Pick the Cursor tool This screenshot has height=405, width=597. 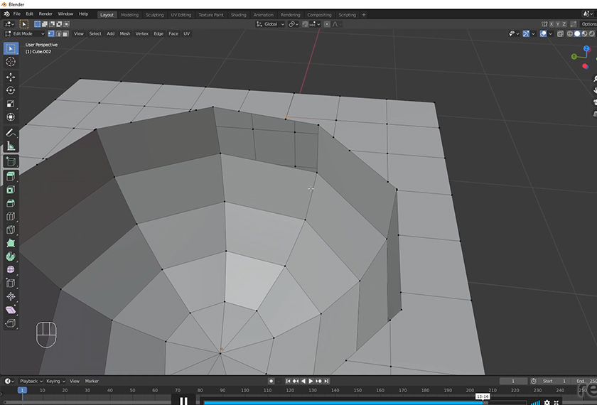11,62
